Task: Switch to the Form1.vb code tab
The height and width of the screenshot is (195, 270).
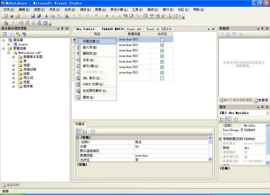Action: coord(134,29)
